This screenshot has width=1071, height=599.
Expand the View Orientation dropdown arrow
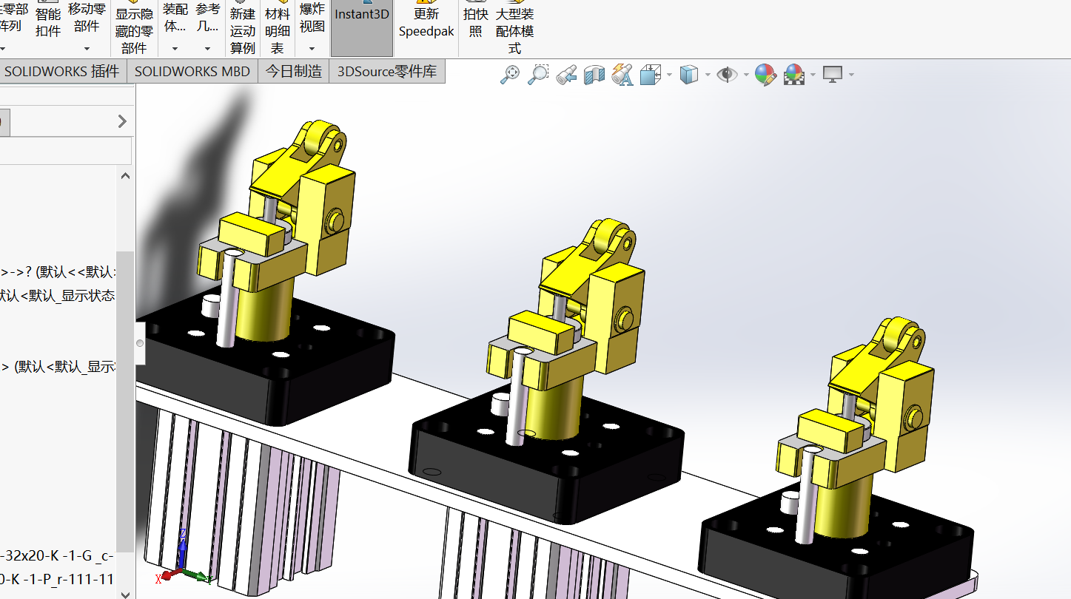669,75
